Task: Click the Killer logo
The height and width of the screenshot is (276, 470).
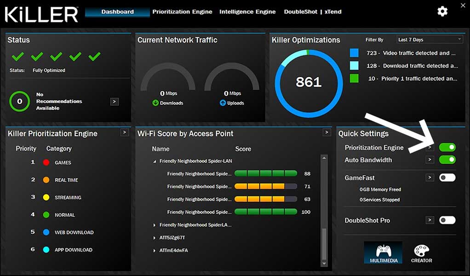Action: [x=41, y=14]
